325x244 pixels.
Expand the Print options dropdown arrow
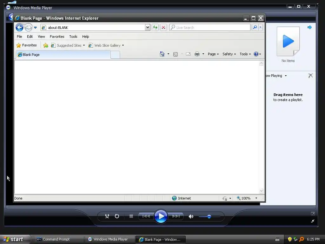click(203, 54)
